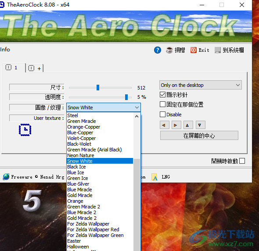259x251 pixels.
Task: Open the Only on the desktop dropdown
Action: [200, 85]
